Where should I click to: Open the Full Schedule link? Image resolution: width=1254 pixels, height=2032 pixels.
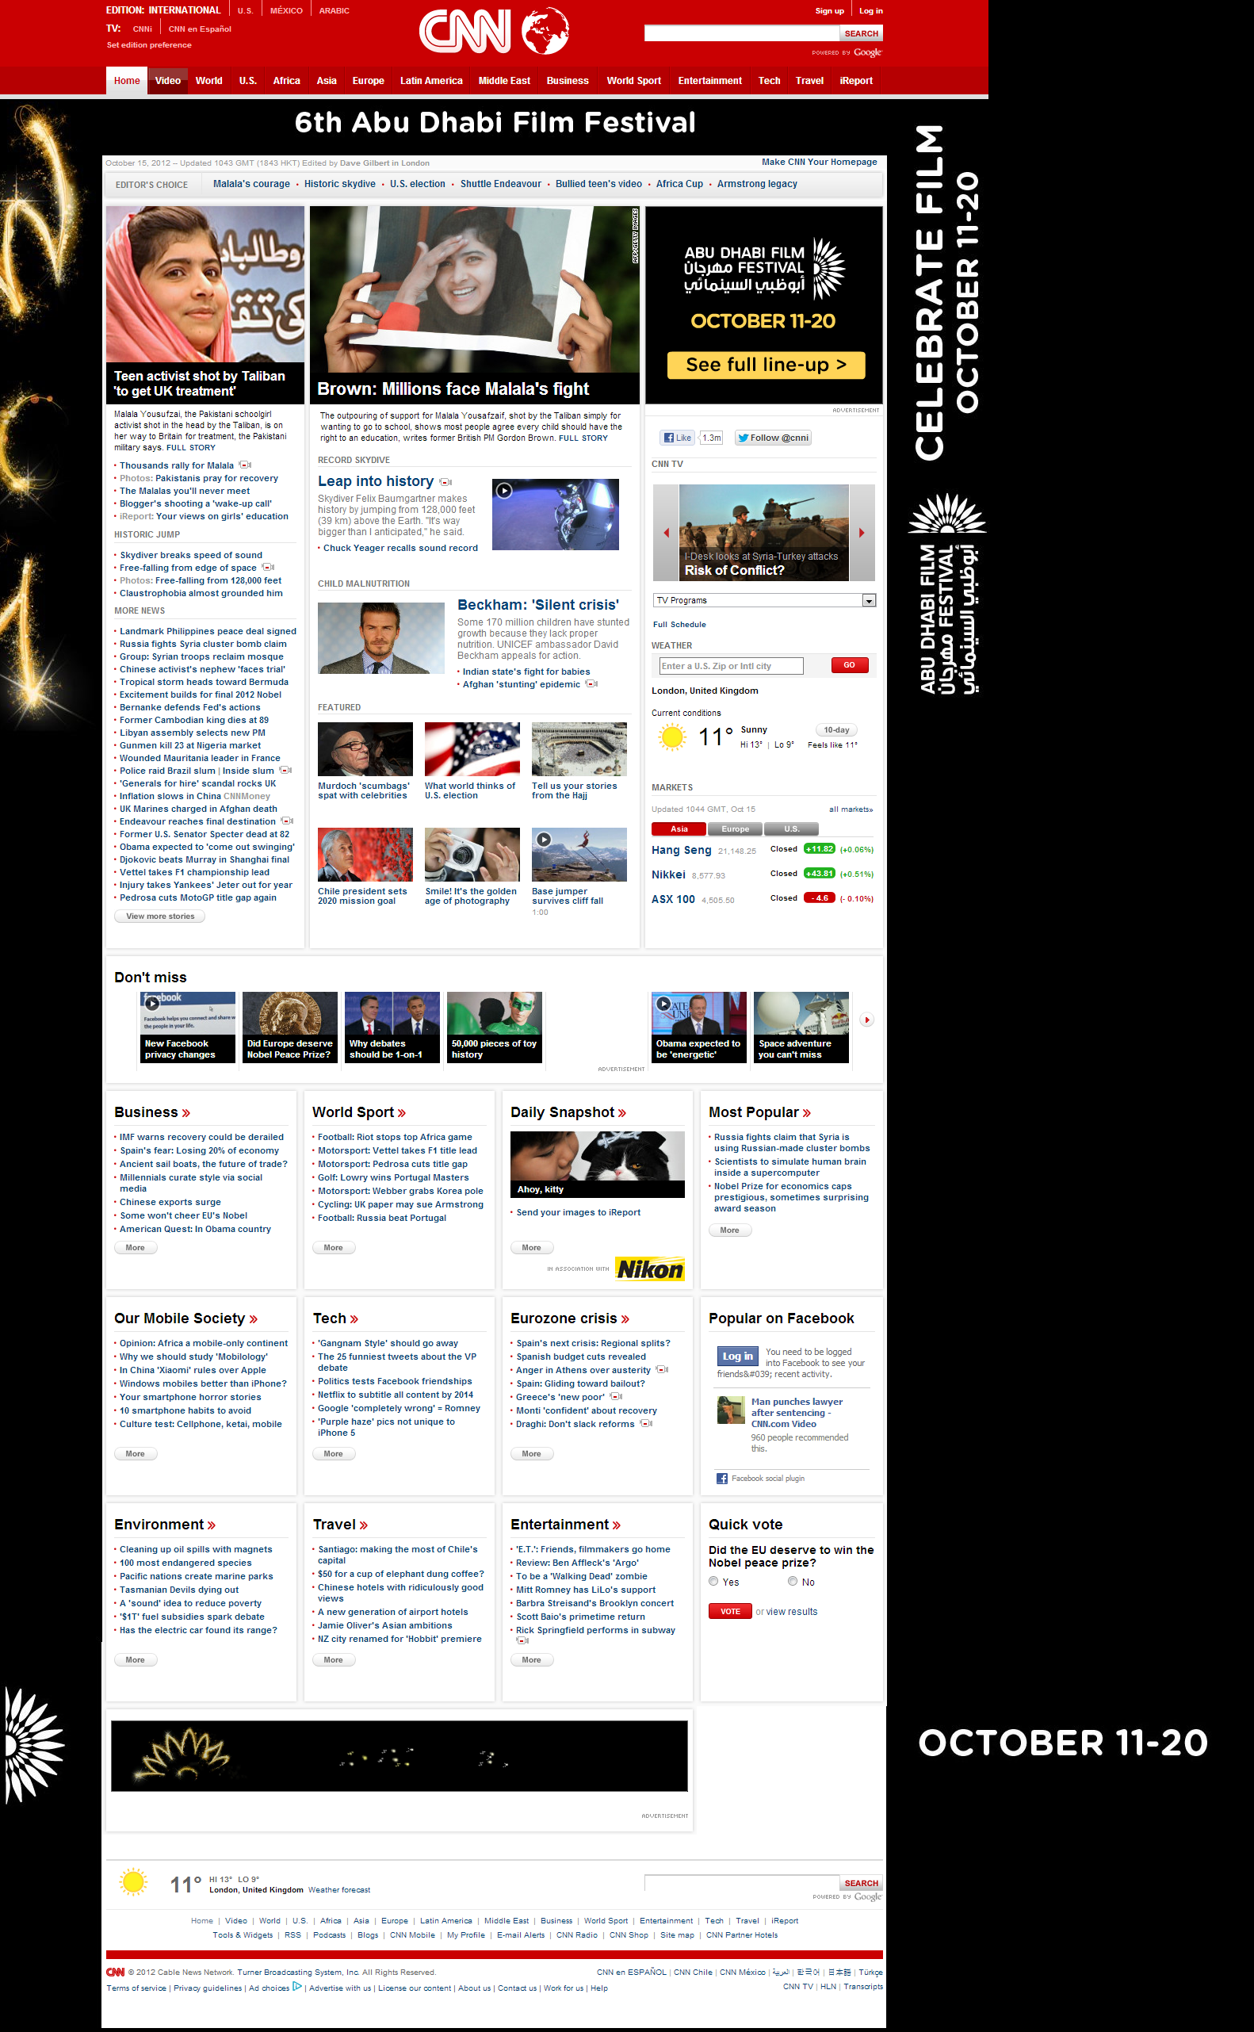click(679, 625)
